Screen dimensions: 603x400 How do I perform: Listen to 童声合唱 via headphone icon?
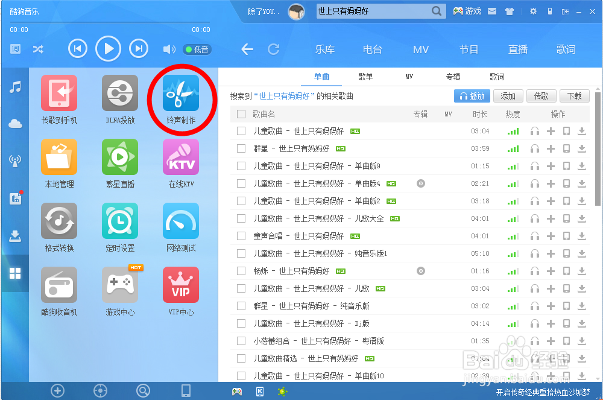pos(534,236)
